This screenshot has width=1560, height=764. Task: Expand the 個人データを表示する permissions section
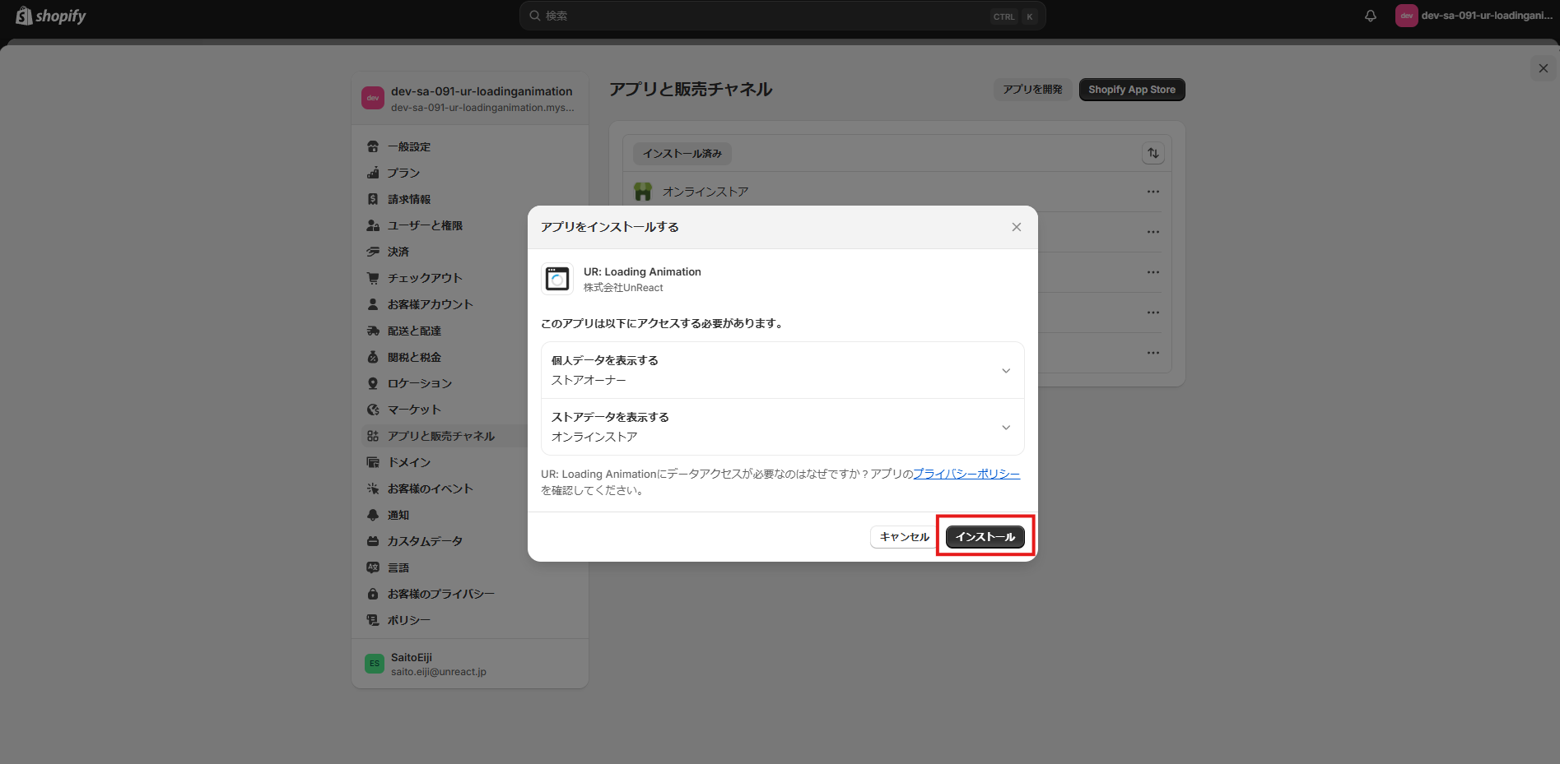point(1005,370)
